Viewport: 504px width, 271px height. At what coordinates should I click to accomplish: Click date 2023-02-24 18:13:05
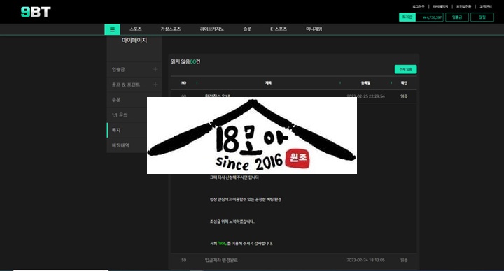pos(366,260)
